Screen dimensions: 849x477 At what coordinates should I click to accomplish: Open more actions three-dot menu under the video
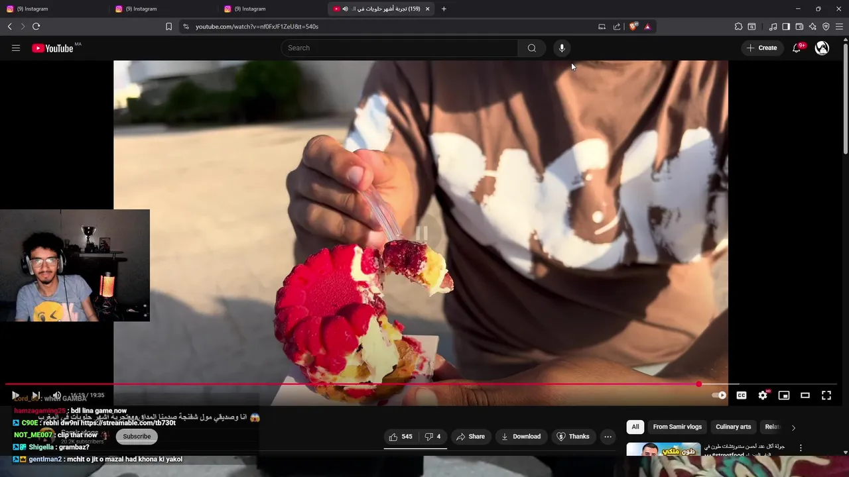(608, 437)
